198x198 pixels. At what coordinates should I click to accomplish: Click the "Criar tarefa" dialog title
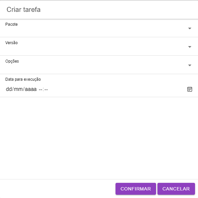click(24, 10)
